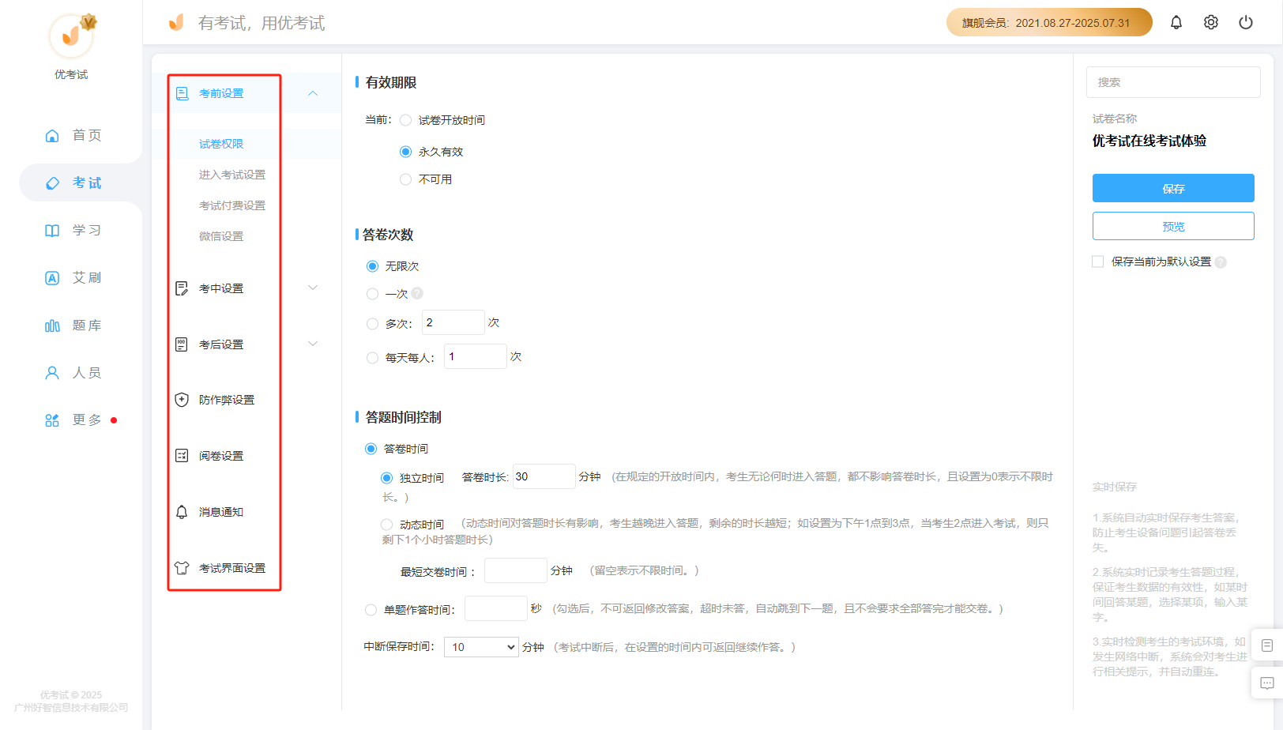
Task: Open 试卷权限 submenu item
Action: pos(221,144)
